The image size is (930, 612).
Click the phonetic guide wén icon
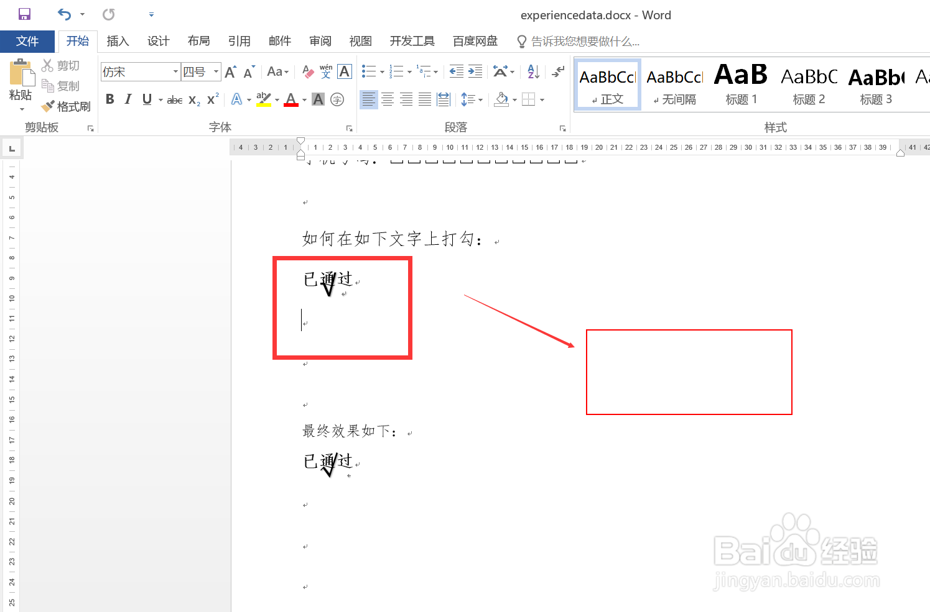(x=326, y=72)
